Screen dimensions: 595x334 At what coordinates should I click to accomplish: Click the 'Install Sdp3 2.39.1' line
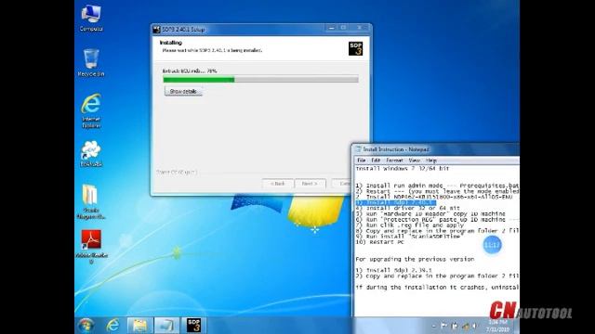tap(393, 270)
